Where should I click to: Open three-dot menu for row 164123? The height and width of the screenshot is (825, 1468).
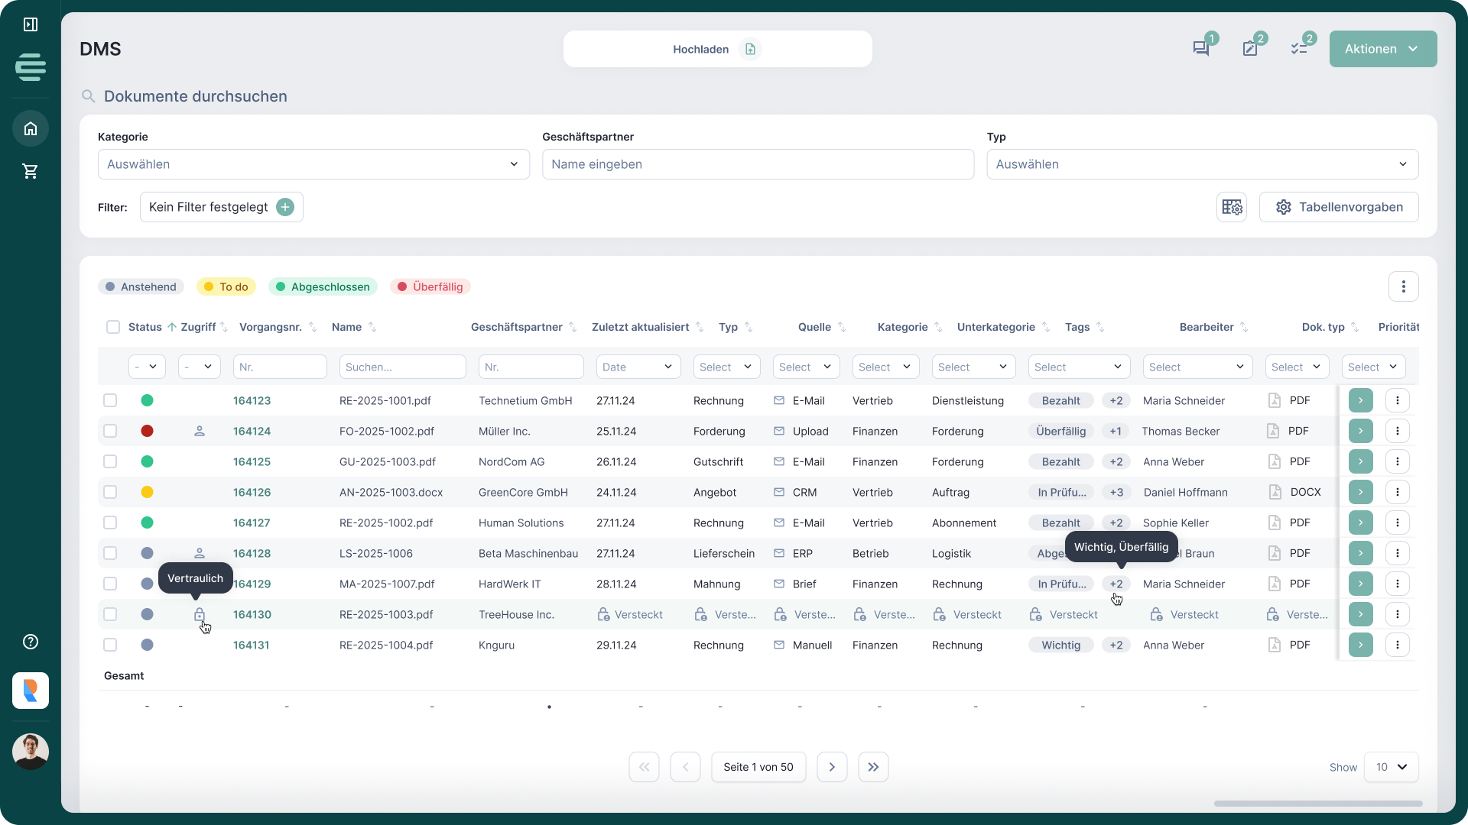pyautogui.click(x=1398, y=400)
